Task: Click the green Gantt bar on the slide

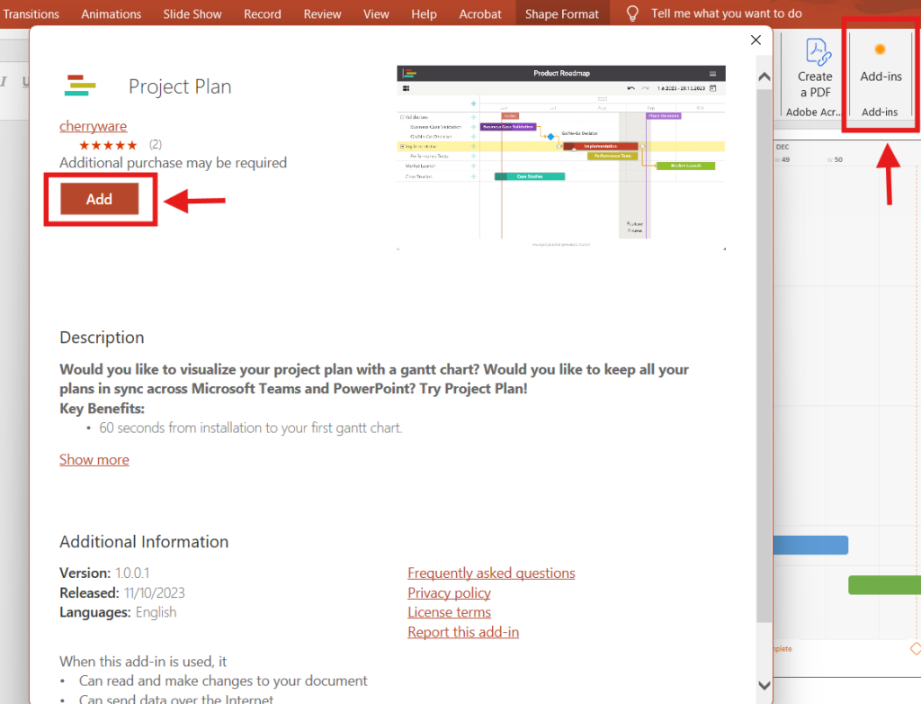Action: point(885,585)
